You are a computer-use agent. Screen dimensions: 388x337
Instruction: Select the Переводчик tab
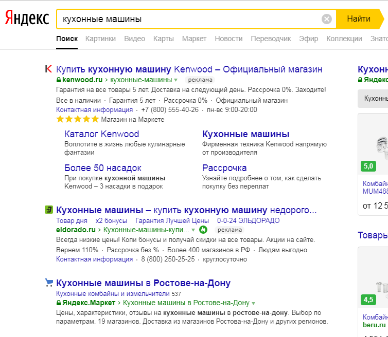(271, 39)
